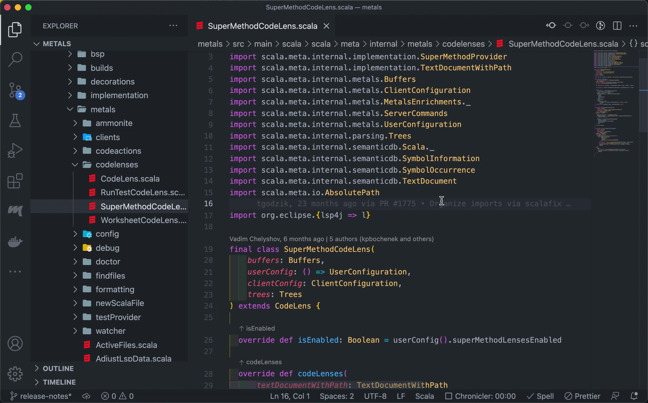Open the Manage gear menu
The height and width of the screenshot is (403, 648).
click(15, 374)
